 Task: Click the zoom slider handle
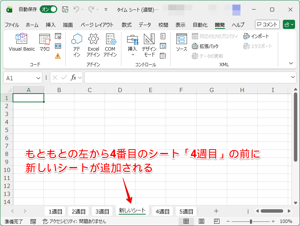pyautogui.click(x=251, y=221)
